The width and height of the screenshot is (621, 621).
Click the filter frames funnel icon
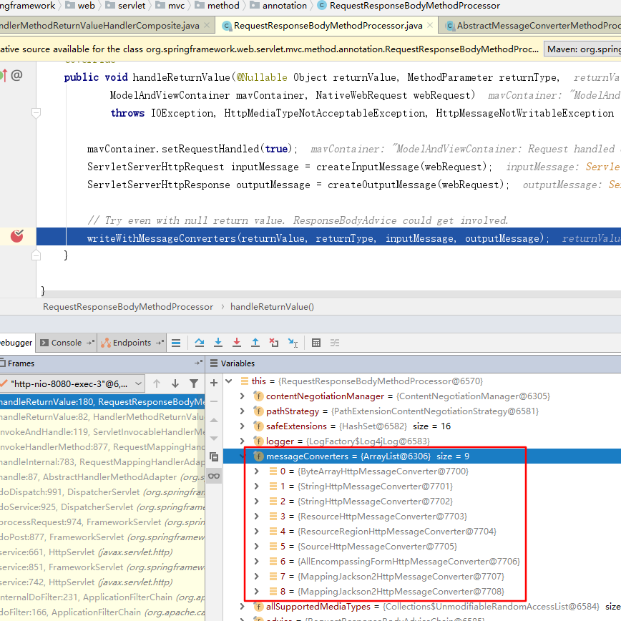click(194, 383)
